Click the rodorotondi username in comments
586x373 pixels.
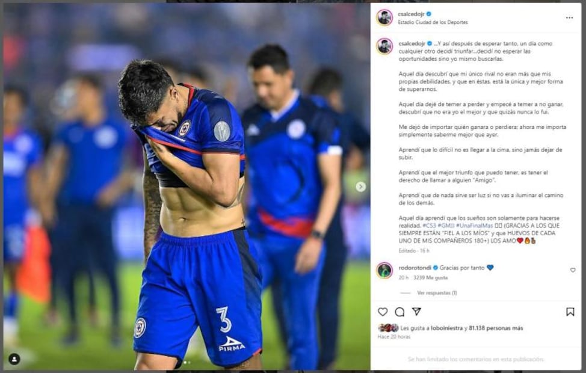pos(413,267)
